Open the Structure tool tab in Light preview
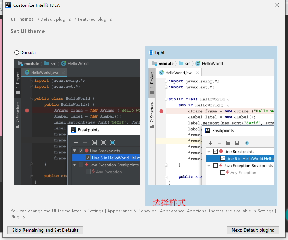The width and height of the screenshot is (288, 240). 152,115
